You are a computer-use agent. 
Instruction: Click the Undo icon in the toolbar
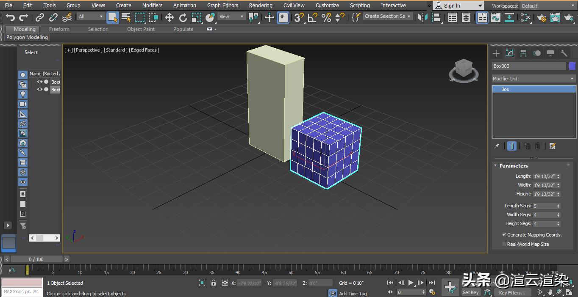point(10,17)
